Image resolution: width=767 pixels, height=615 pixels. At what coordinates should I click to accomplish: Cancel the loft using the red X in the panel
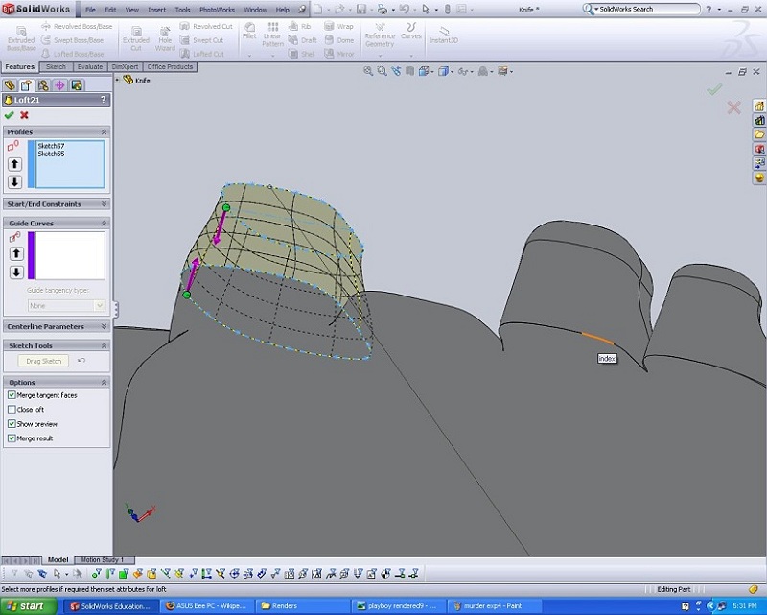25,115
